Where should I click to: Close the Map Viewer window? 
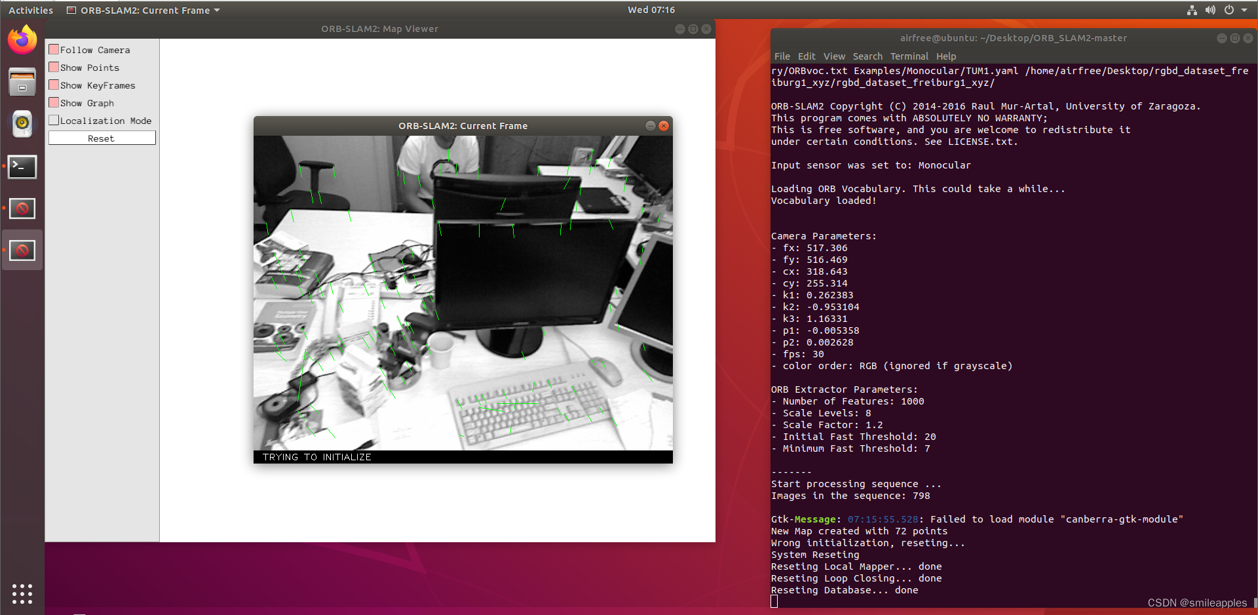(x=706, y=29)
